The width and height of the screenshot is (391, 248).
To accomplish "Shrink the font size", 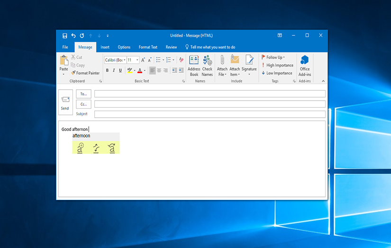I will [x=150, y=60].
